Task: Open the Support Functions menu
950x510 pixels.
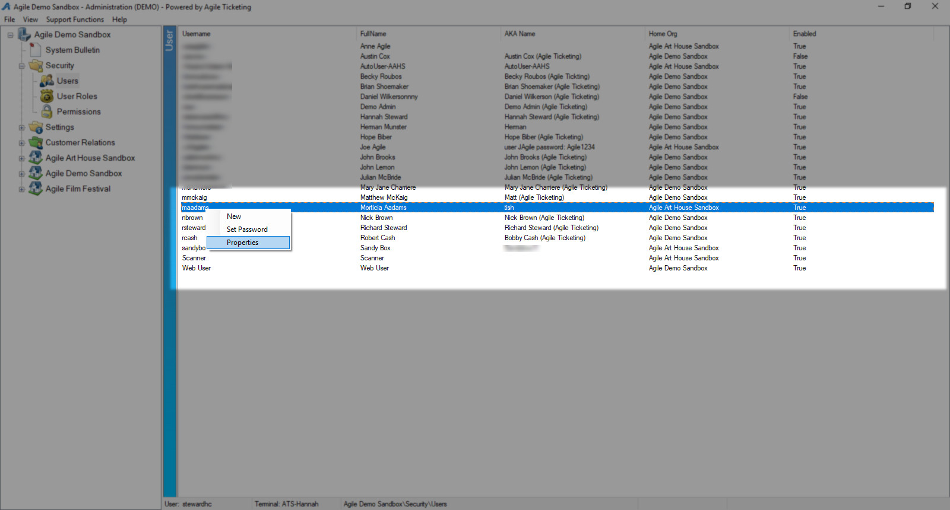Action: tap(75, 20)
